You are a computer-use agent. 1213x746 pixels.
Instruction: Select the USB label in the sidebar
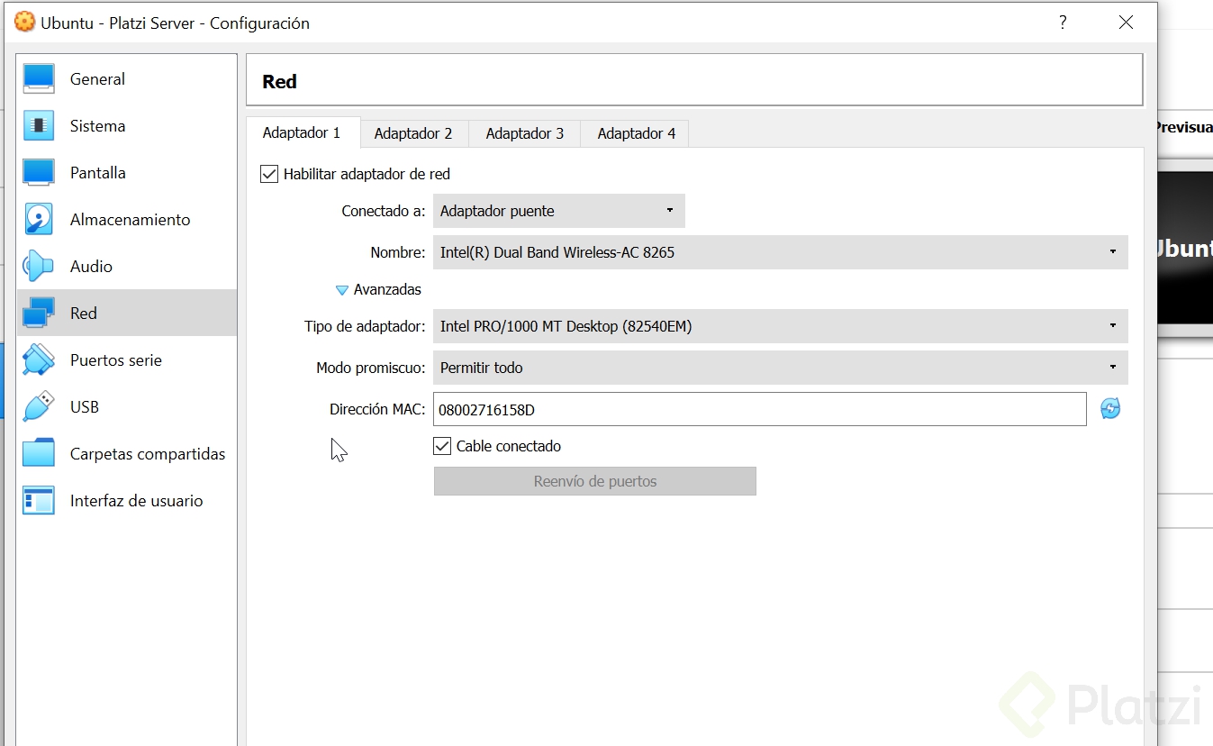(x=85, y=407)
